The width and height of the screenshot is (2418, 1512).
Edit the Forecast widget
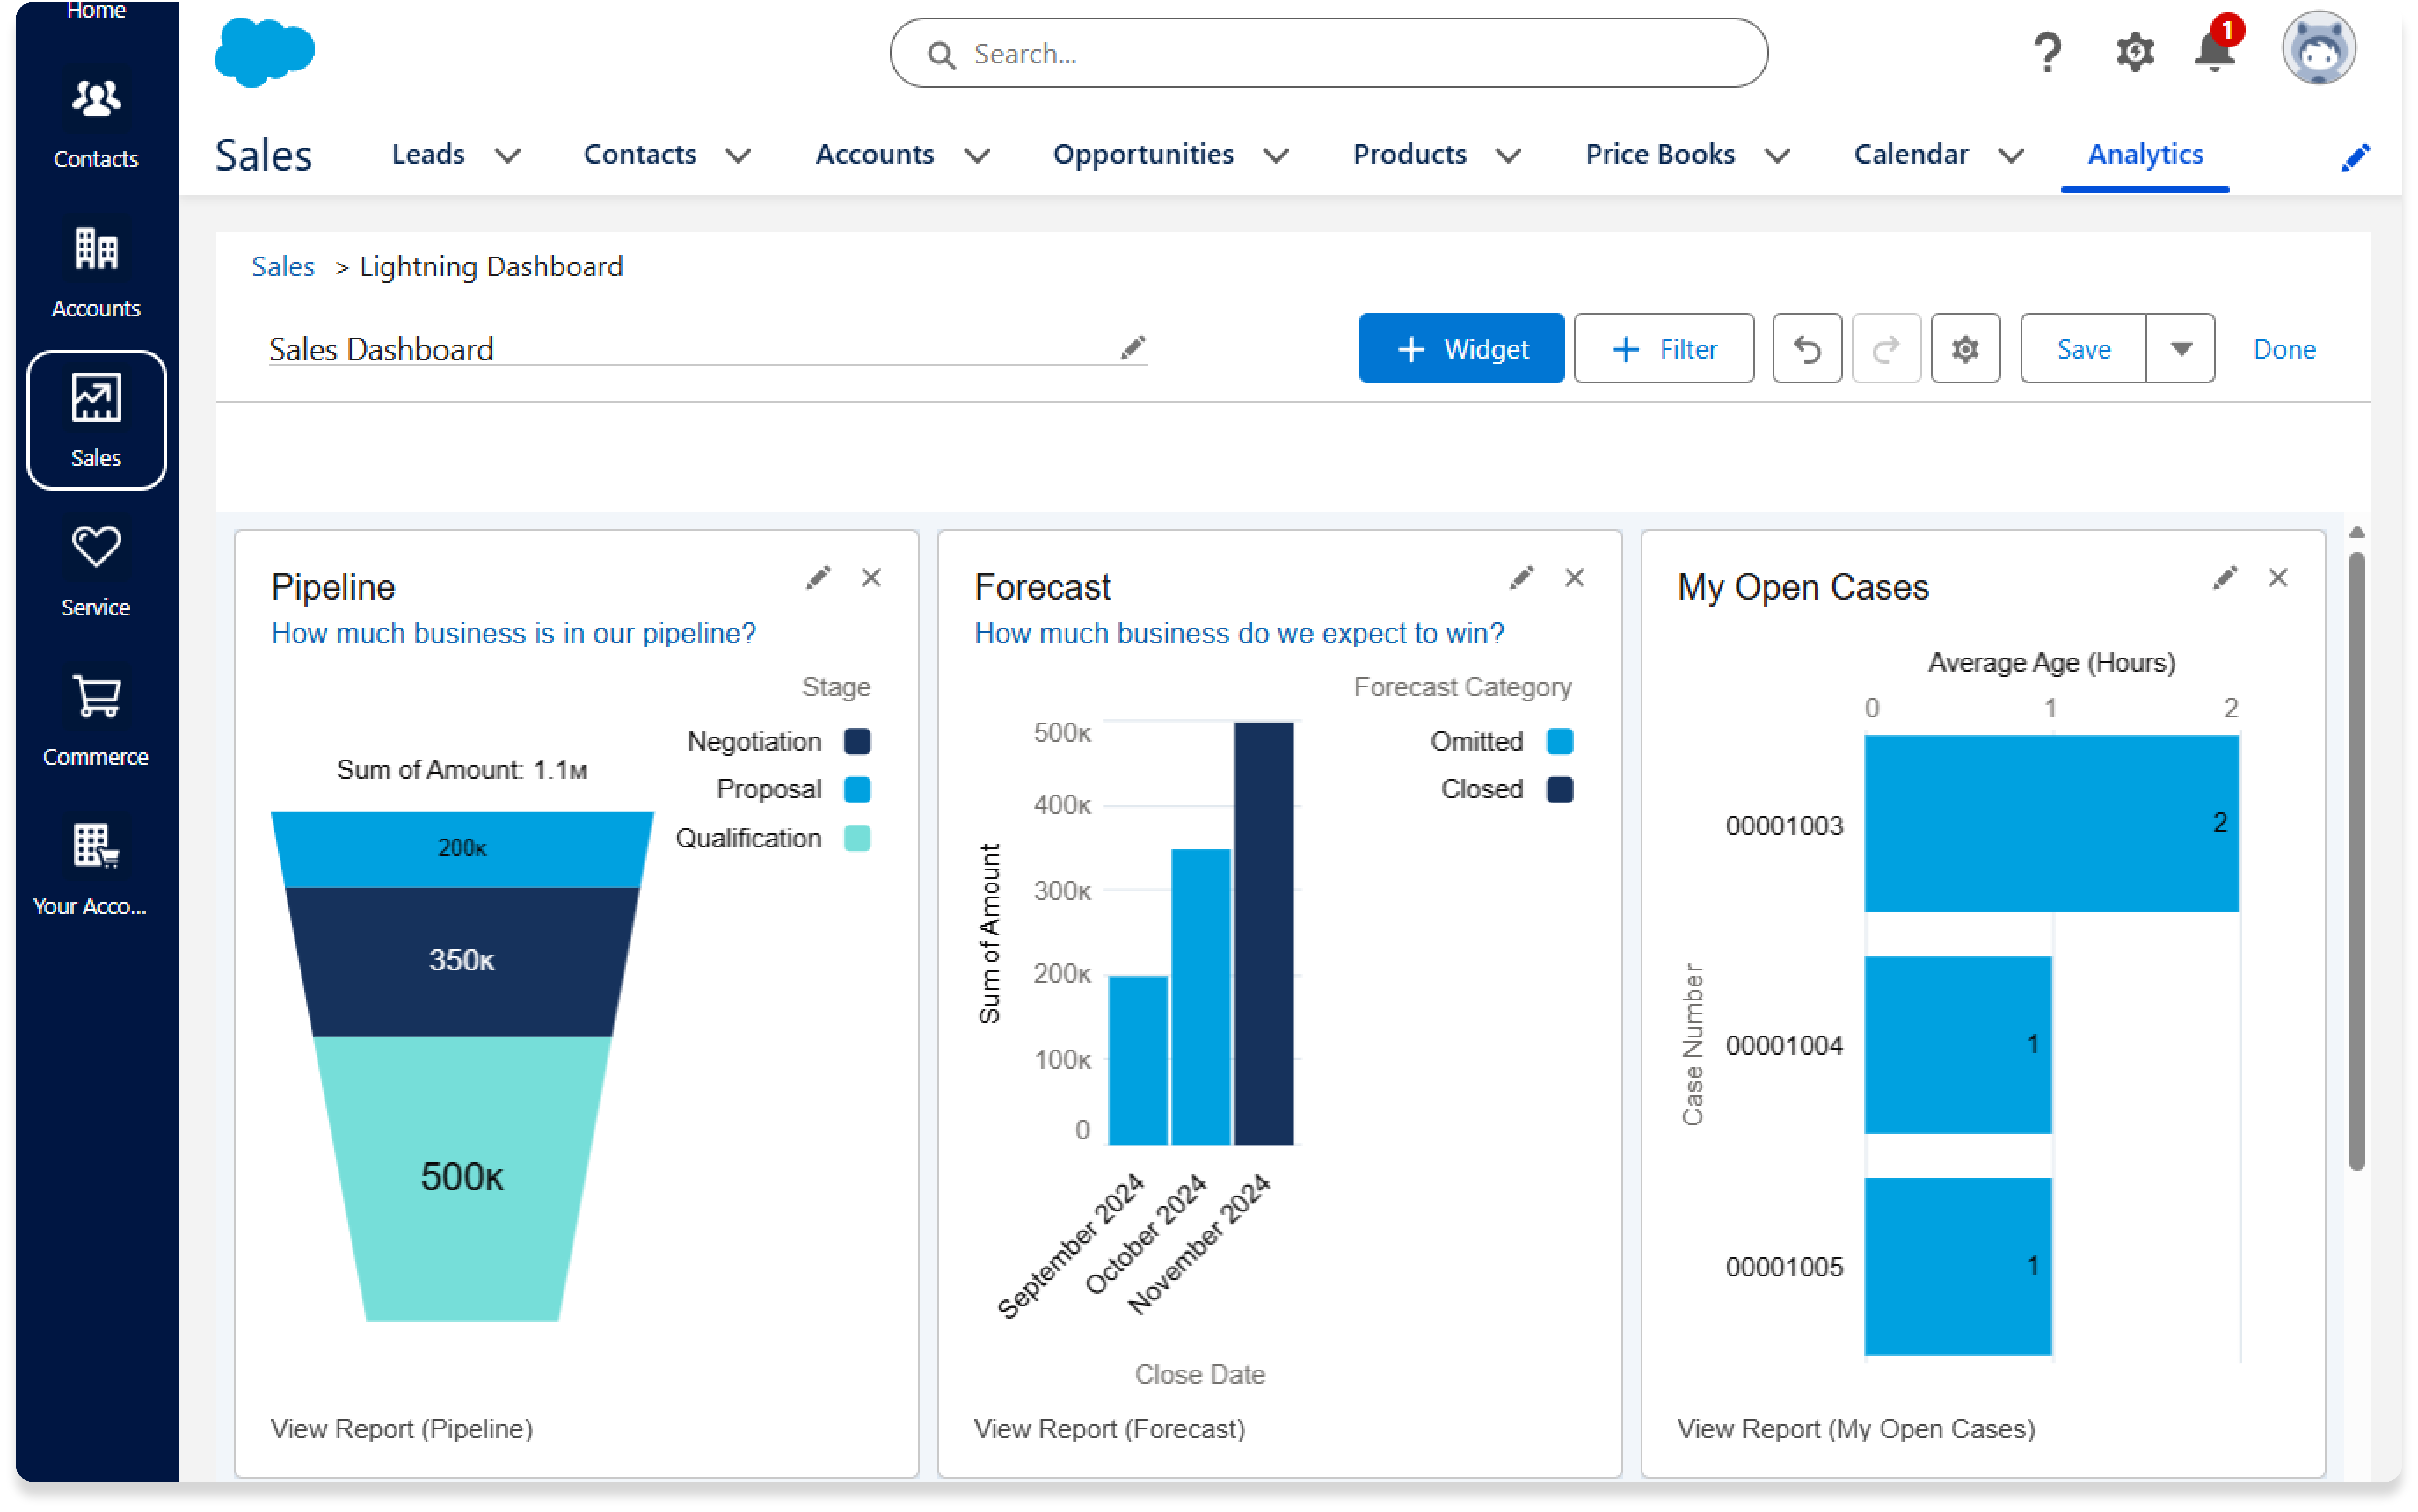[x=1521, y=578]
